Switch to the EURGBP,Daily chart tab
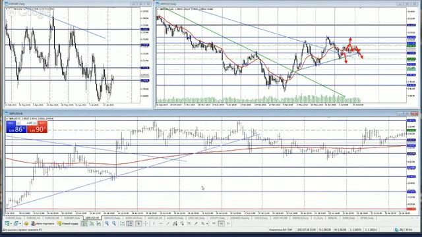The width and height of the screenshot is (422, 237). [72, 218]
